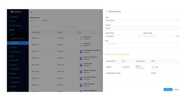The width and height of the screenshot is (187, 105).
Task: Expand the Website Setup menu chevron
Action: (27, 82)
